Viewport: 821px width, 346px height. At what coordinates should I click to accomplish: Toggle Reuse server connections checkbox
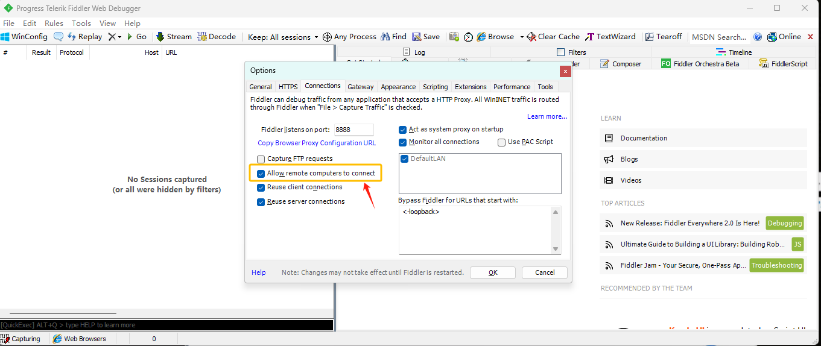pyautogui.click(x=261, y=202)
